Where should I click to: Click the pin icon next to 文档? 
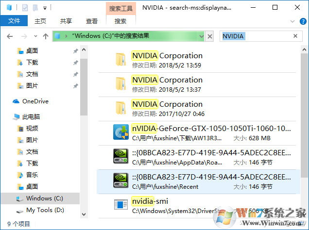75,74
